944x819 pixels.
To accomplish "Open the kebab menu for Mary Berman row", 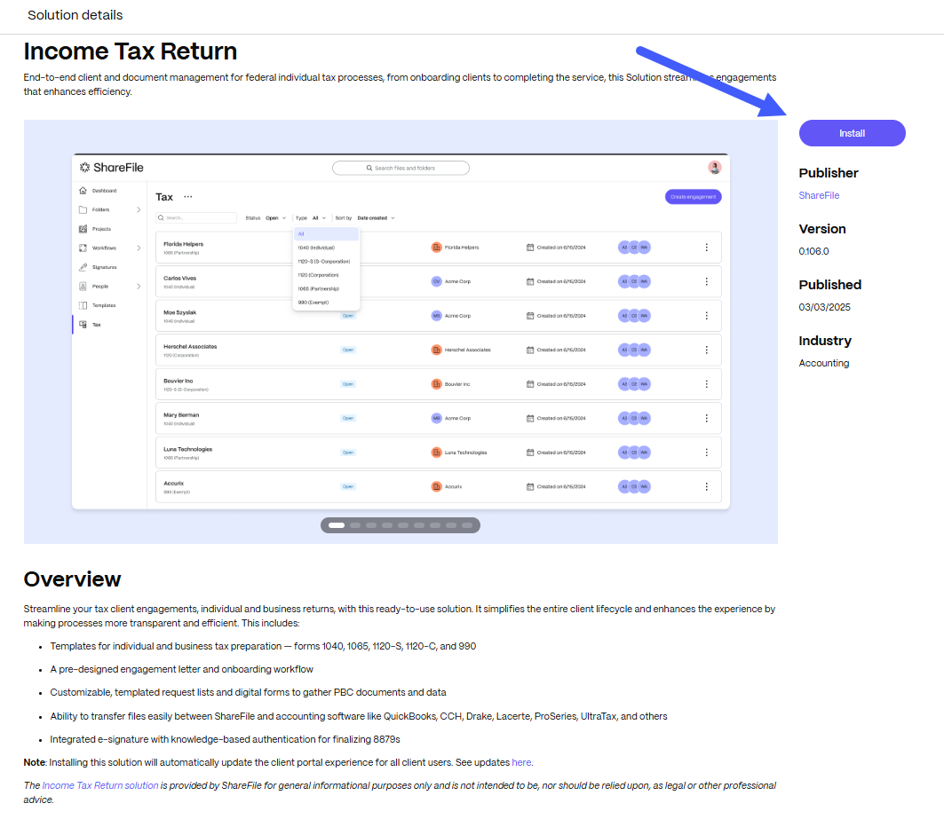I will pyautogui.click(x=707, y=418).
